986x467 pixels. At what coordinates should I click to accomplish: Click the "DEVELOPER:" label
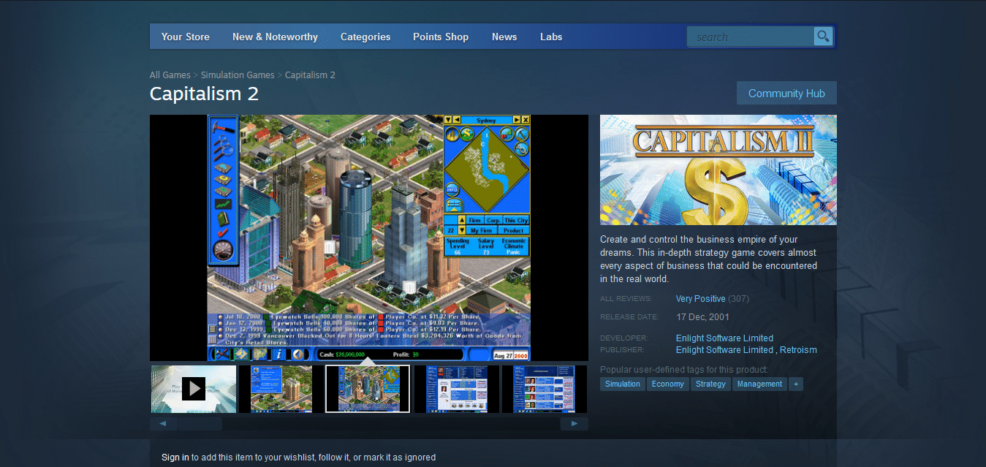(624, 338)
